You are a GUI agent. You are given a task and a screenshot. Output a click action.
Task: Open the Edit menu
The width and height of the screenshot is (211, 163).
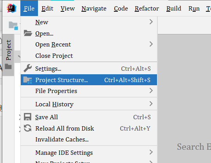point(47,9)
